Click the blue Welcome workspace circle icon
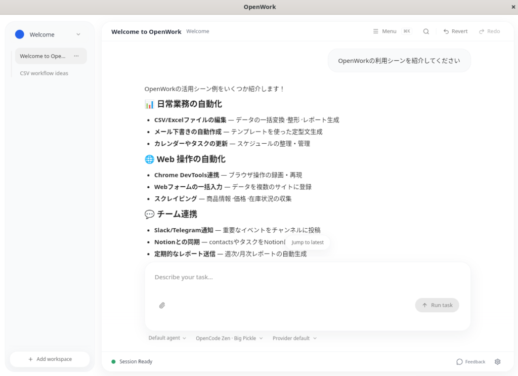This screenshot has width=518, height=376. (20, 34)
